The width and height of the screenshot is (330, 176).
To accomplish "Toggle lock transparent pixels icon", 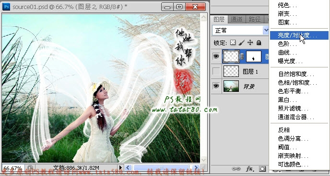I will 233,43.
